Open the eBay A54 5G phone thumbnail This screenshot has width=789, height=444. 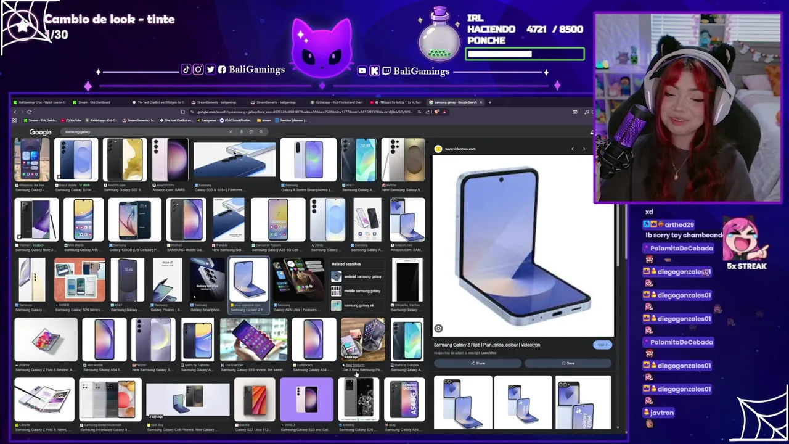(404, 400)
